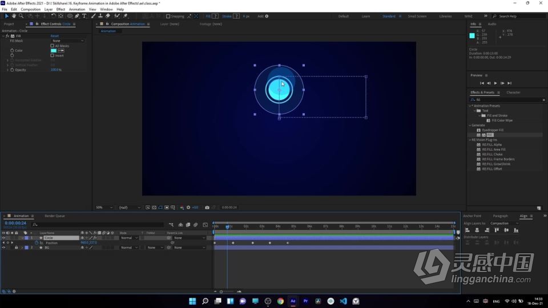548x308 pixels.
Task: Open Premiere Pro from the taskbar
Action: point(306,301)
